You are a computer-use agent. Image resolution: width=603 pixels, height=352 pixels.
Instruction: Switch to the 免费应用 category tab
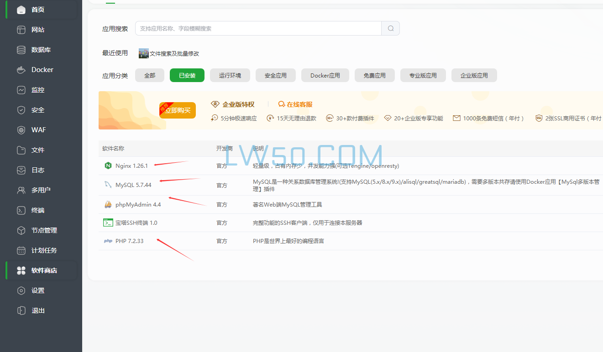[x=374, y=75]
